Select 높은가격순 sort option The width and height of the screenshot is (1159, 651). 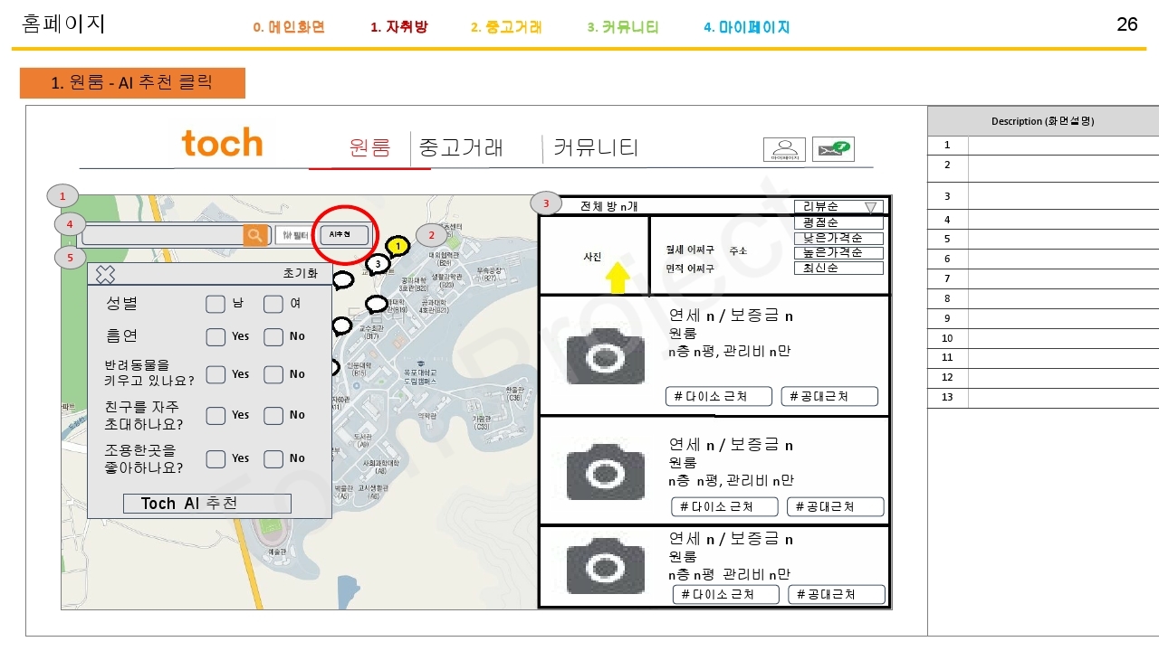(838, 252)
